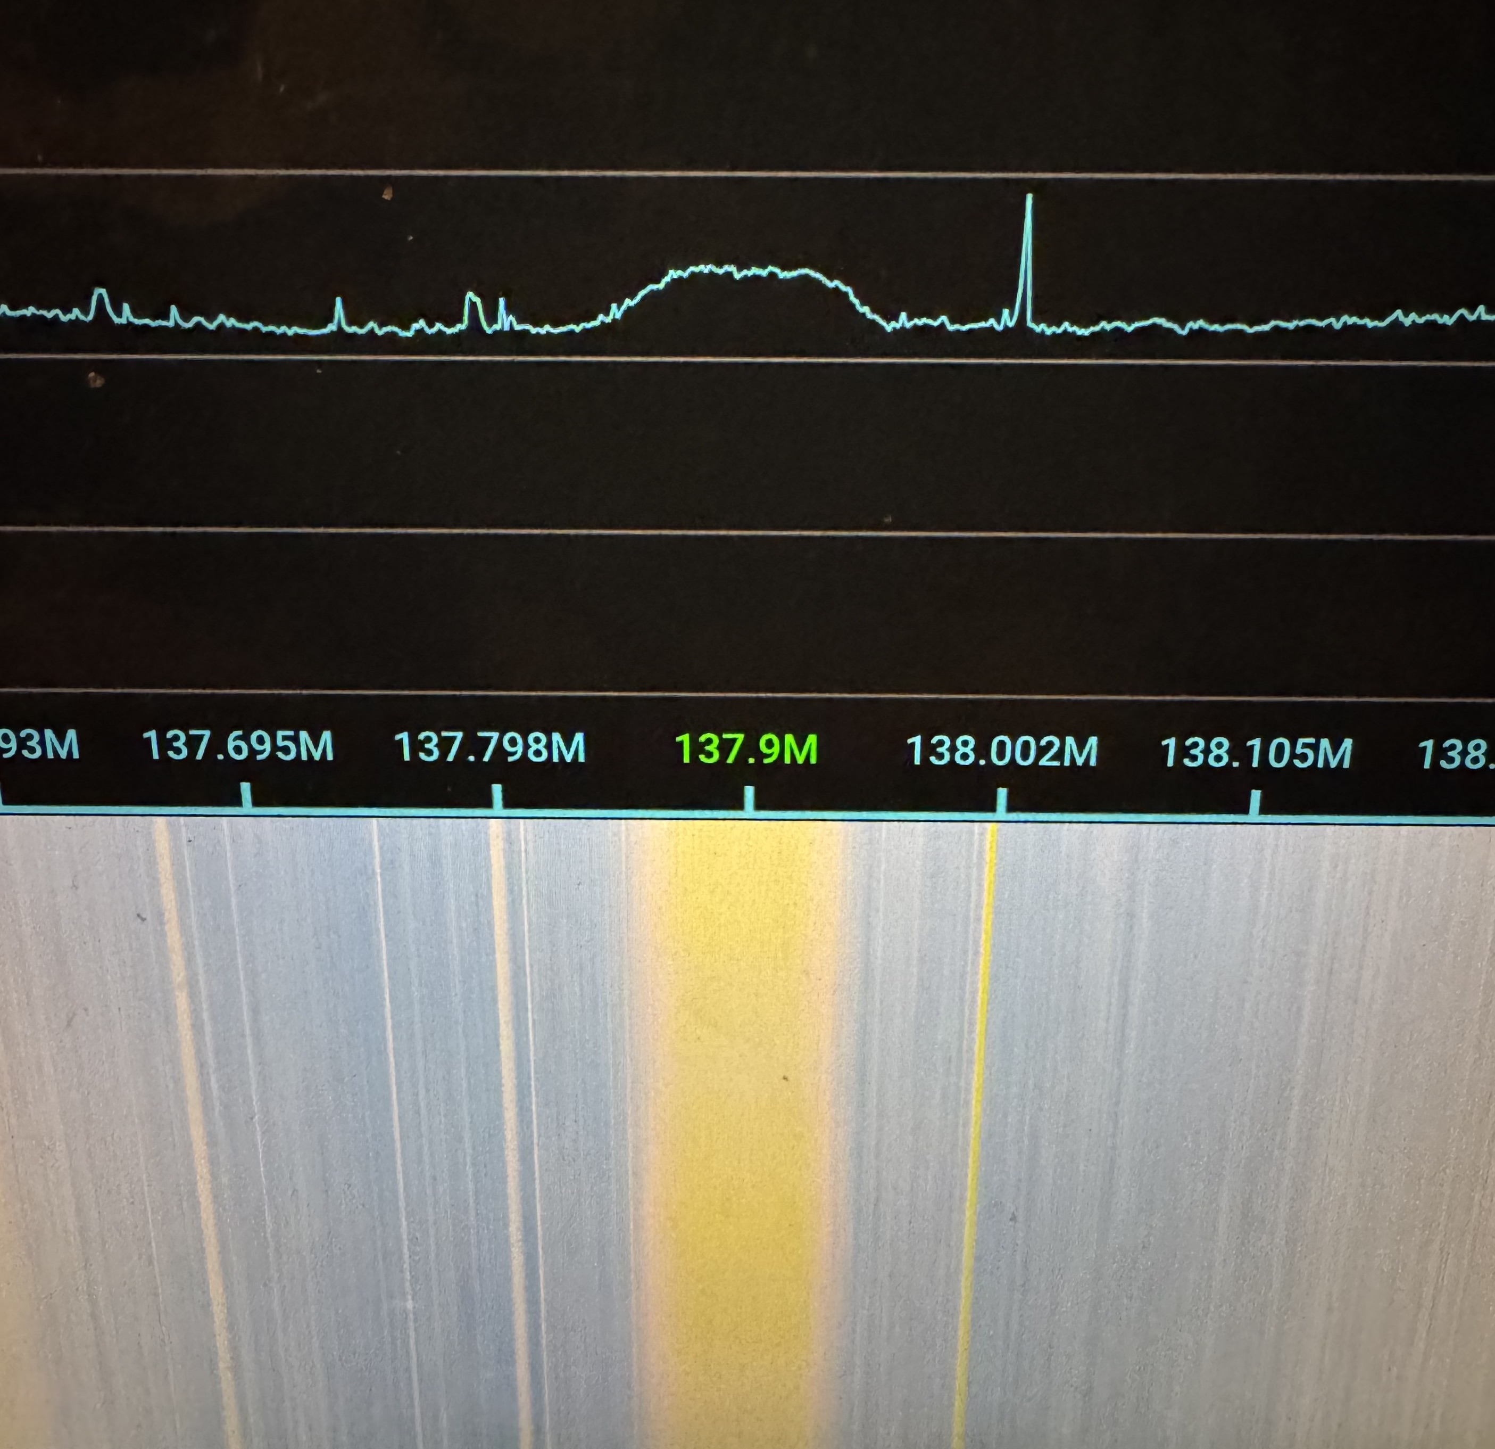Screen dimensions: 1495x1449
Task: Select the green 137.9M center frequency label
Action: [x=746, y=748]
